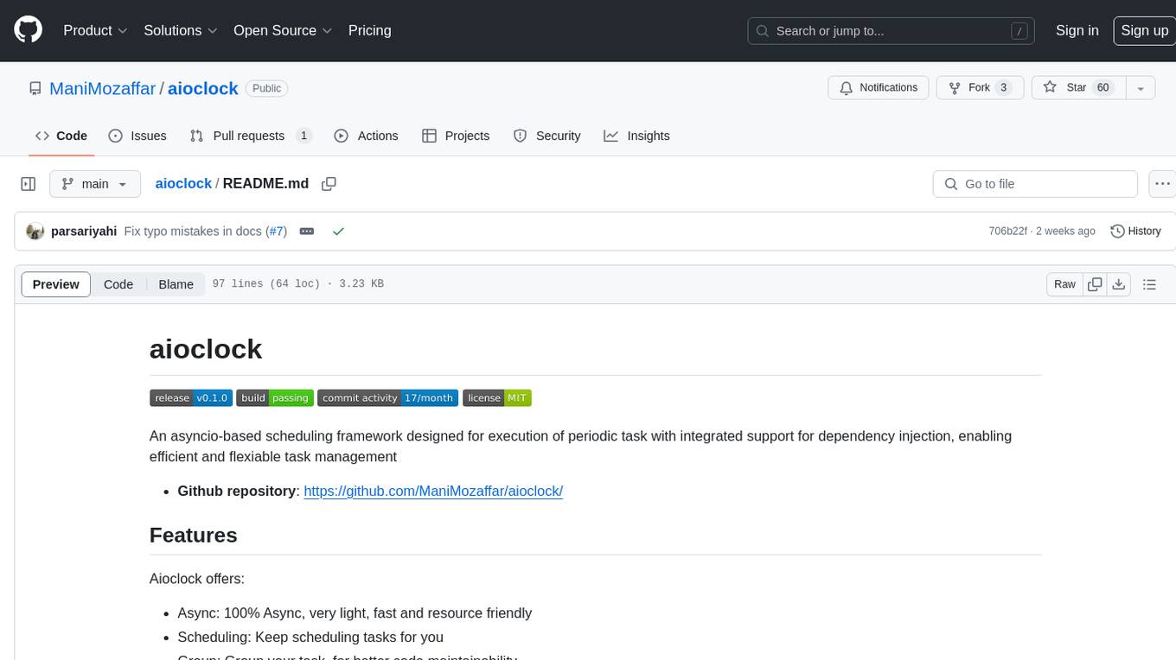Click the release v0.1.0 badge
Image resolution: width=1176 pixels, height=660 pixels.
[x=191, y=398]
